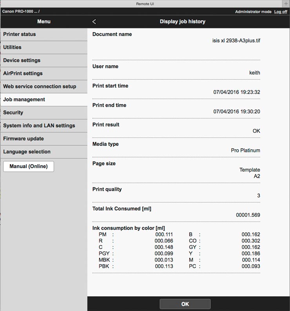Click the Manual (Online) button
Screen dimensions: 290x311
tap(29, 166)
